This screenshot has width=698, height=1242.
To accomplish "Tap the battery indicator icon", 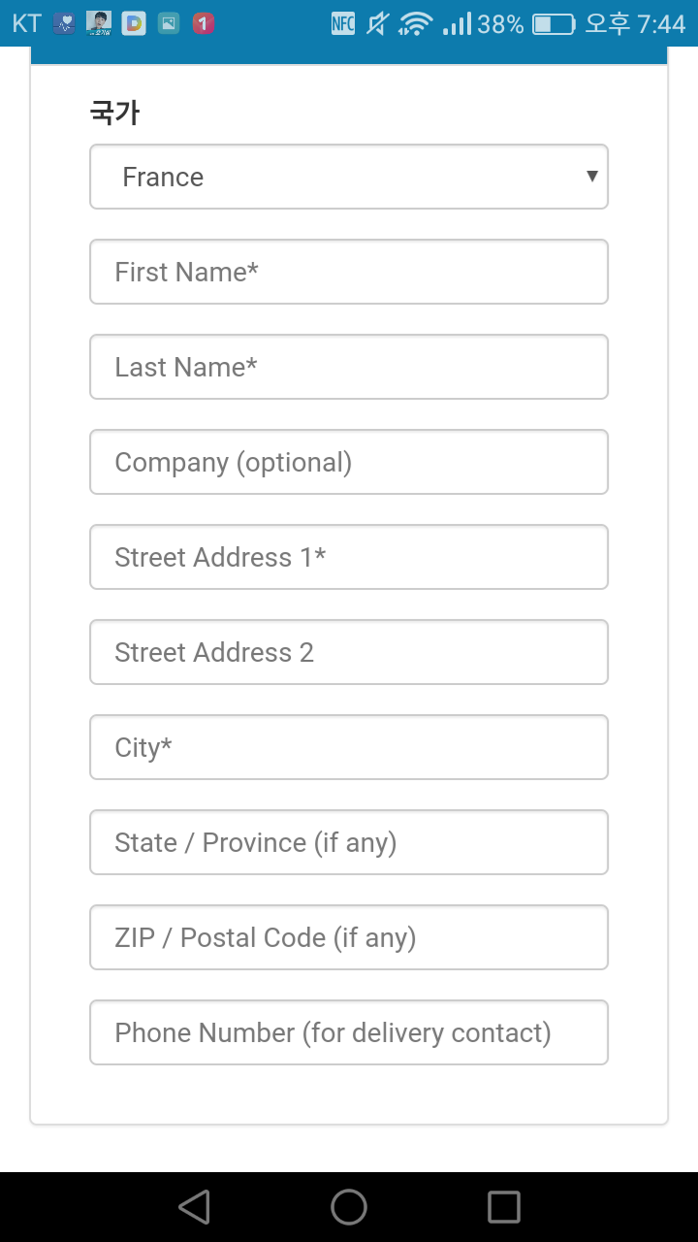I will point(554,23).
